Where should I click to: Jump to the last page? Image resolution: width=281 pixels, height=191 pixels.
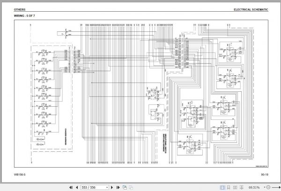click(118, 187)
